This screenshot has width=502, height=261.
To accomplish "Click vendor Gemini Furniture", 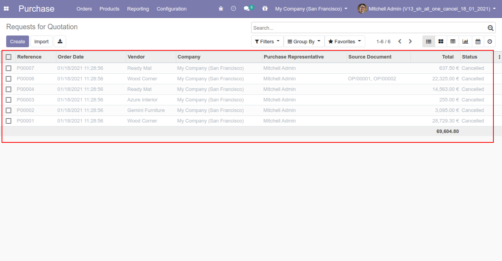I will (146, 110).
